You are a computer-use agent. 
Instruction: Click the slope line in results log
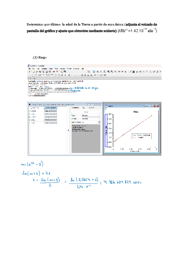47,90
